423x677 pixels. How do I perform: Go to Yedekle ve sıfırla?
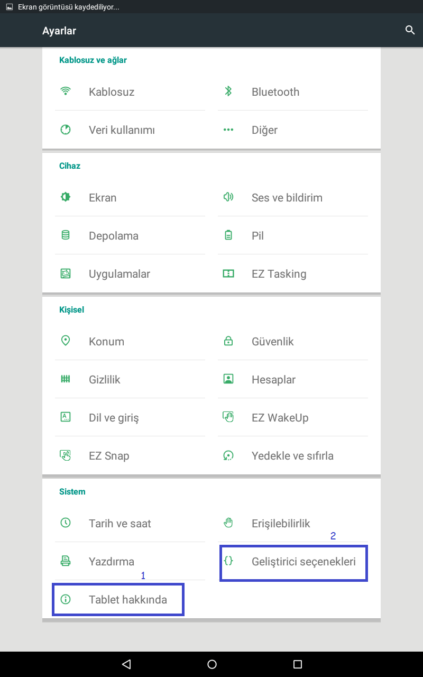292,456
